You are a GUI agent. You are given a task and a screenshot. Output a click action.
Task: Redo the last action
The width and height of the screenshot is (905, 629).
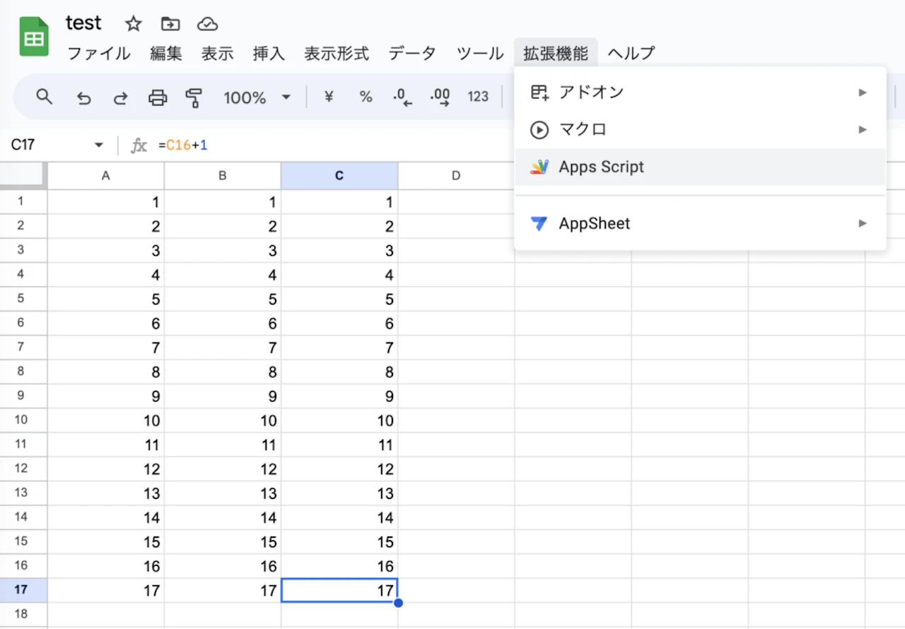click(x=121, y=98)
